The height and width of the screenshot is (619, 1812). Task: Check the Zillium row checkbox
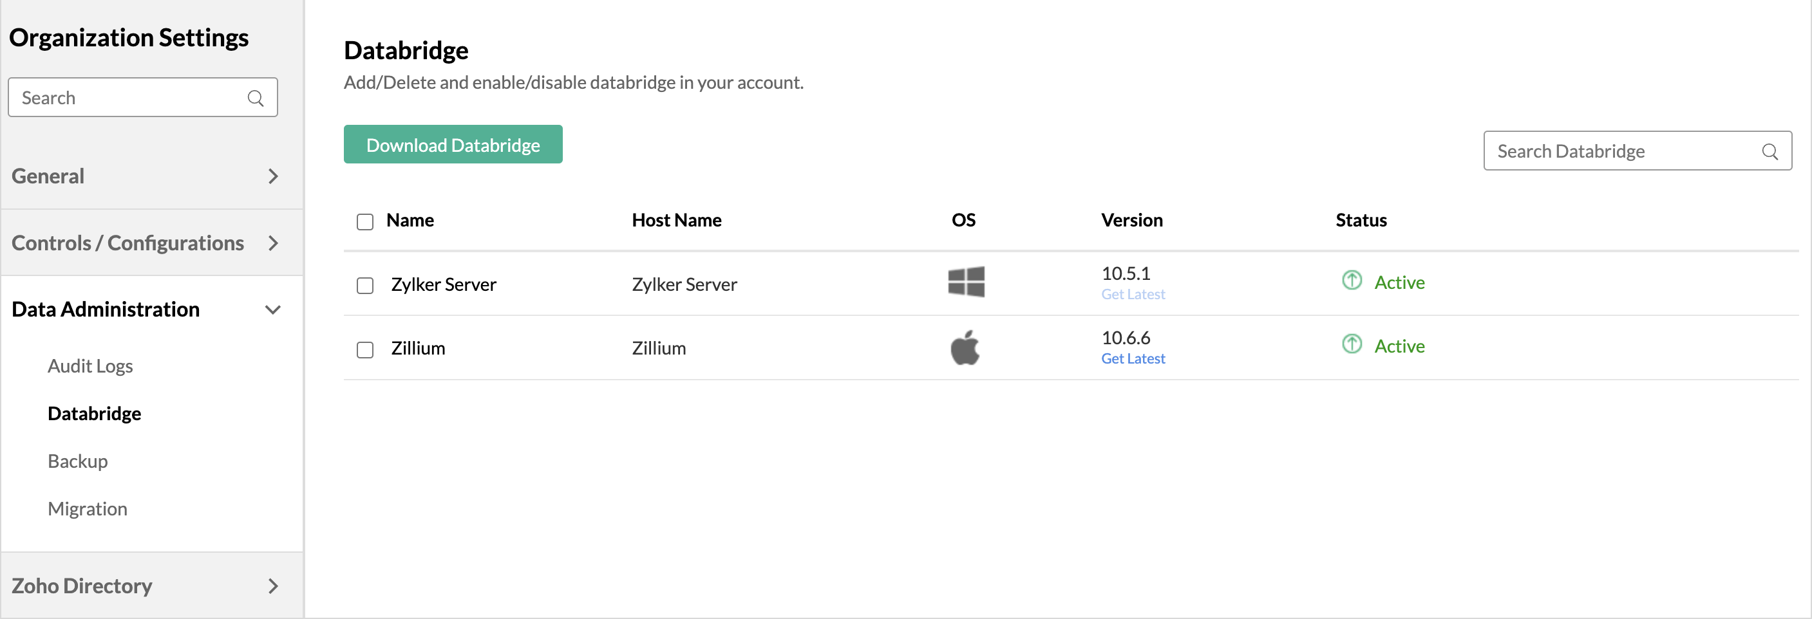click(x=364, y=349)
